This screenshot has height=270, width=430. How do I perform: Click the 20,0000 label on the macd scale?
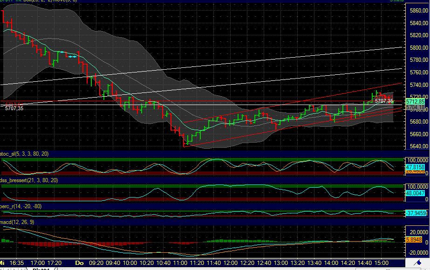coord(419,232)
